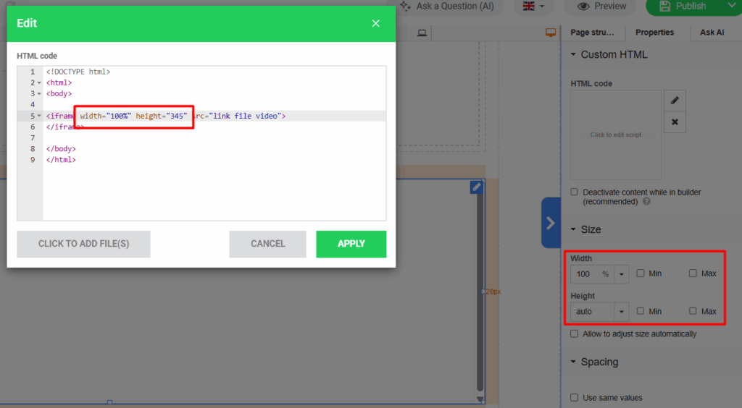Toggle the Height Min checkbox
The height and width of the screenshot is (408, 742).
click(641, 311)
